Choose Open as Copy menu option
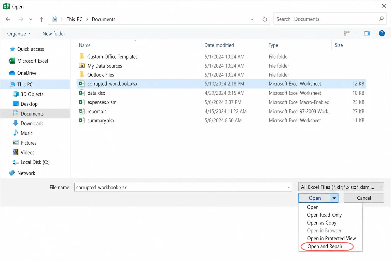The width and height of the screenshot is (391, 261). click(322, 223)
